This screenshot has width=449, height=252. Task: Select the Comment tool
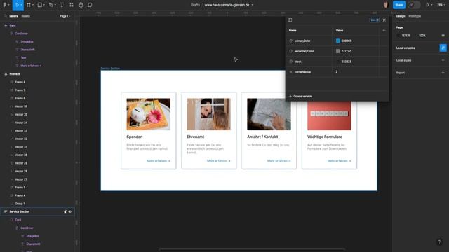90,5
